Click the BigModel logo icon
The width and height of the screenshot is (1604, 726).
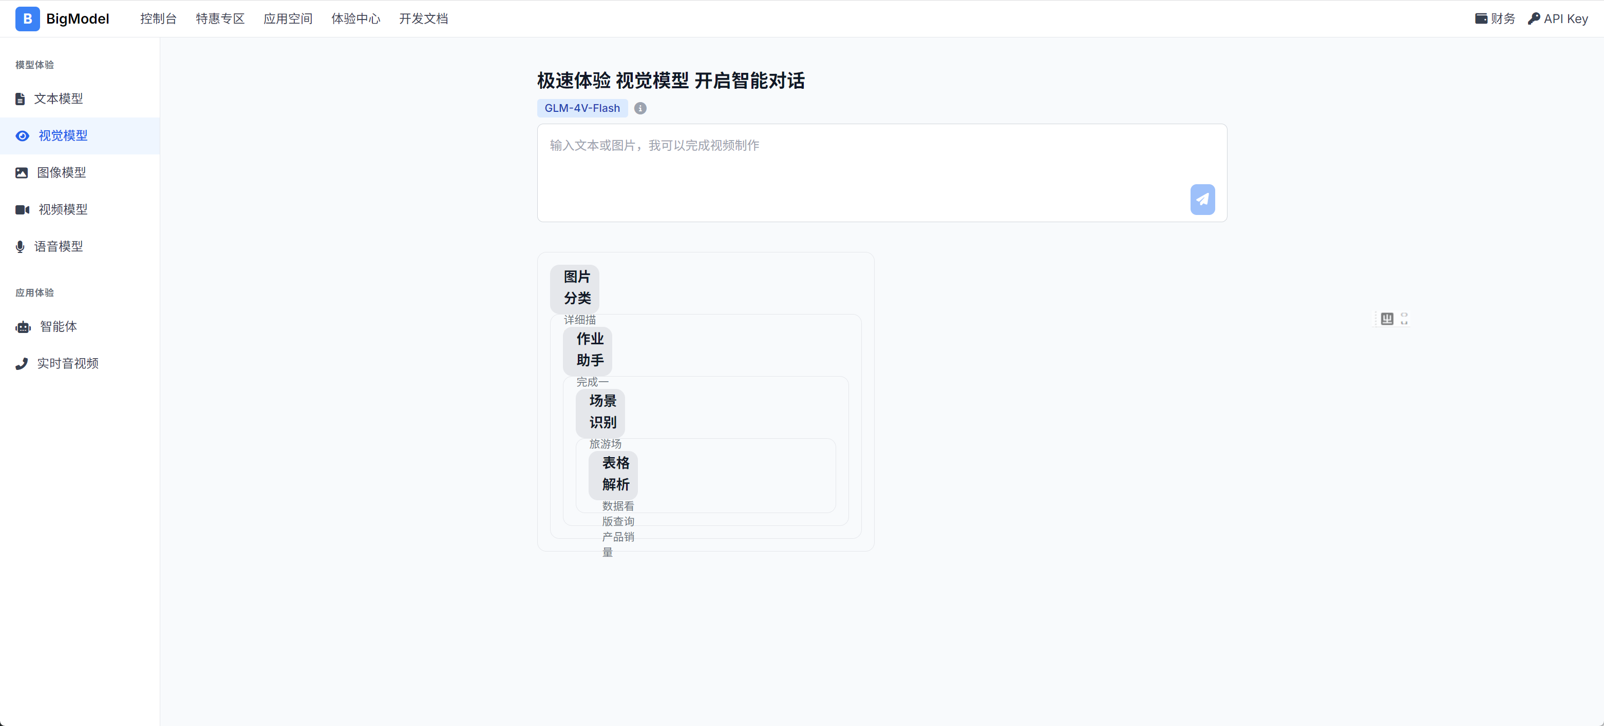[x=27, y=18]
